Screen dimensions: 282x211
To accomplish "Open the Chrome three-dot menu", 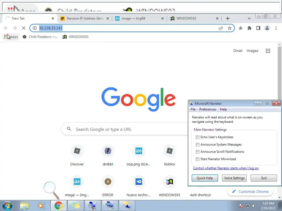I will click(276, 28).
